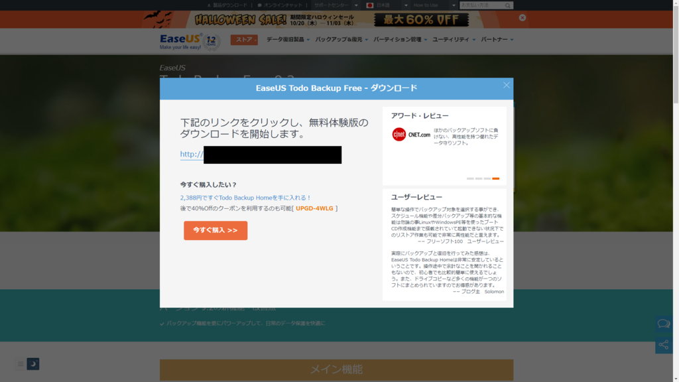Click the search magnifier icon in top bar
Image resolution: width=679 pixels, height=382 pixels.
point(507,5)
